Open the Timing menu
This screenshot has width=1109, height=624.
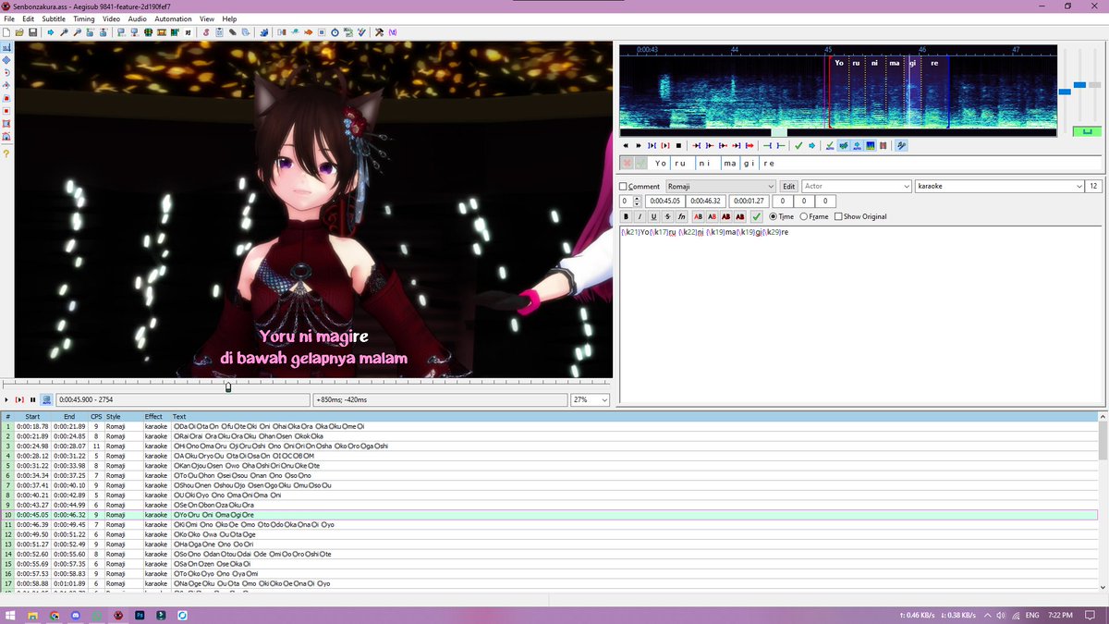(x=84, y=18)
